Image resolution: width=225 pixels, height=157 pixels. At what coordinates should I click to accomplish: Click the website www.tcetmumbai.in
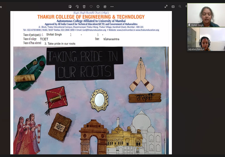click(126, 30)
